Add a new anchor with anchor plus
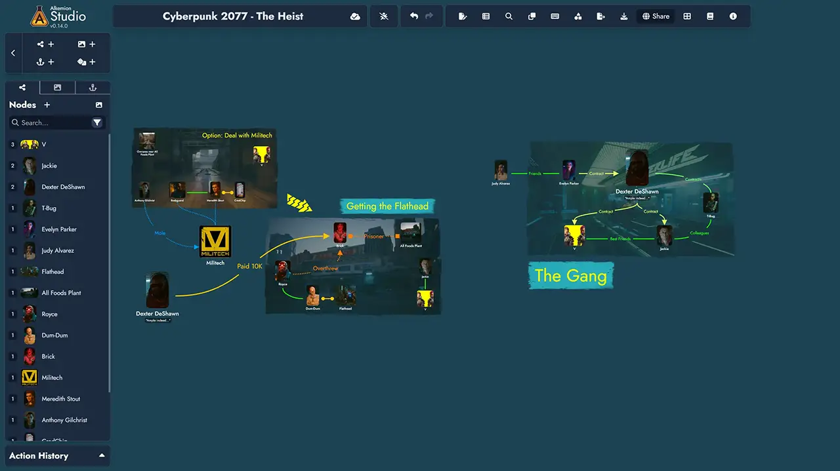The image size is (840, 471). coord(45,62)
